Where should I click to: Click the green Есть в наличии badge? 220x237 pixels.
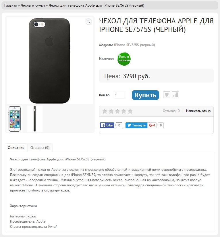click(x=124, y=59)
